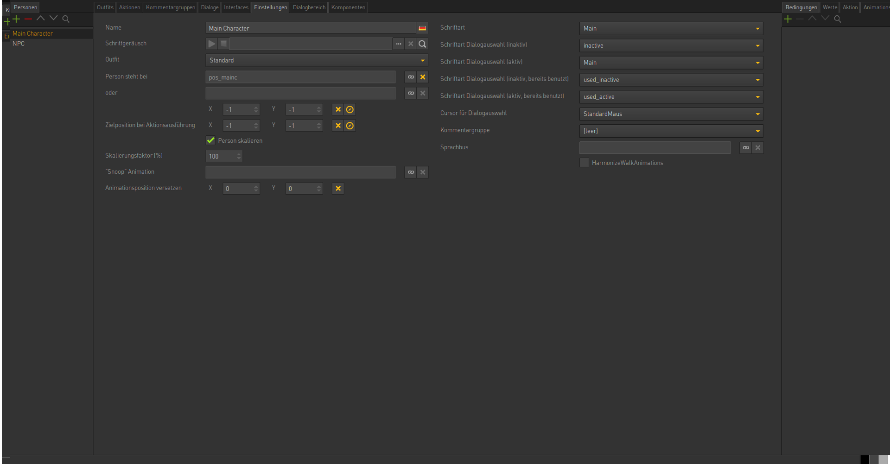Open the Outfit dropdown showing Standard
890x464 pixels.
[316, 60]
